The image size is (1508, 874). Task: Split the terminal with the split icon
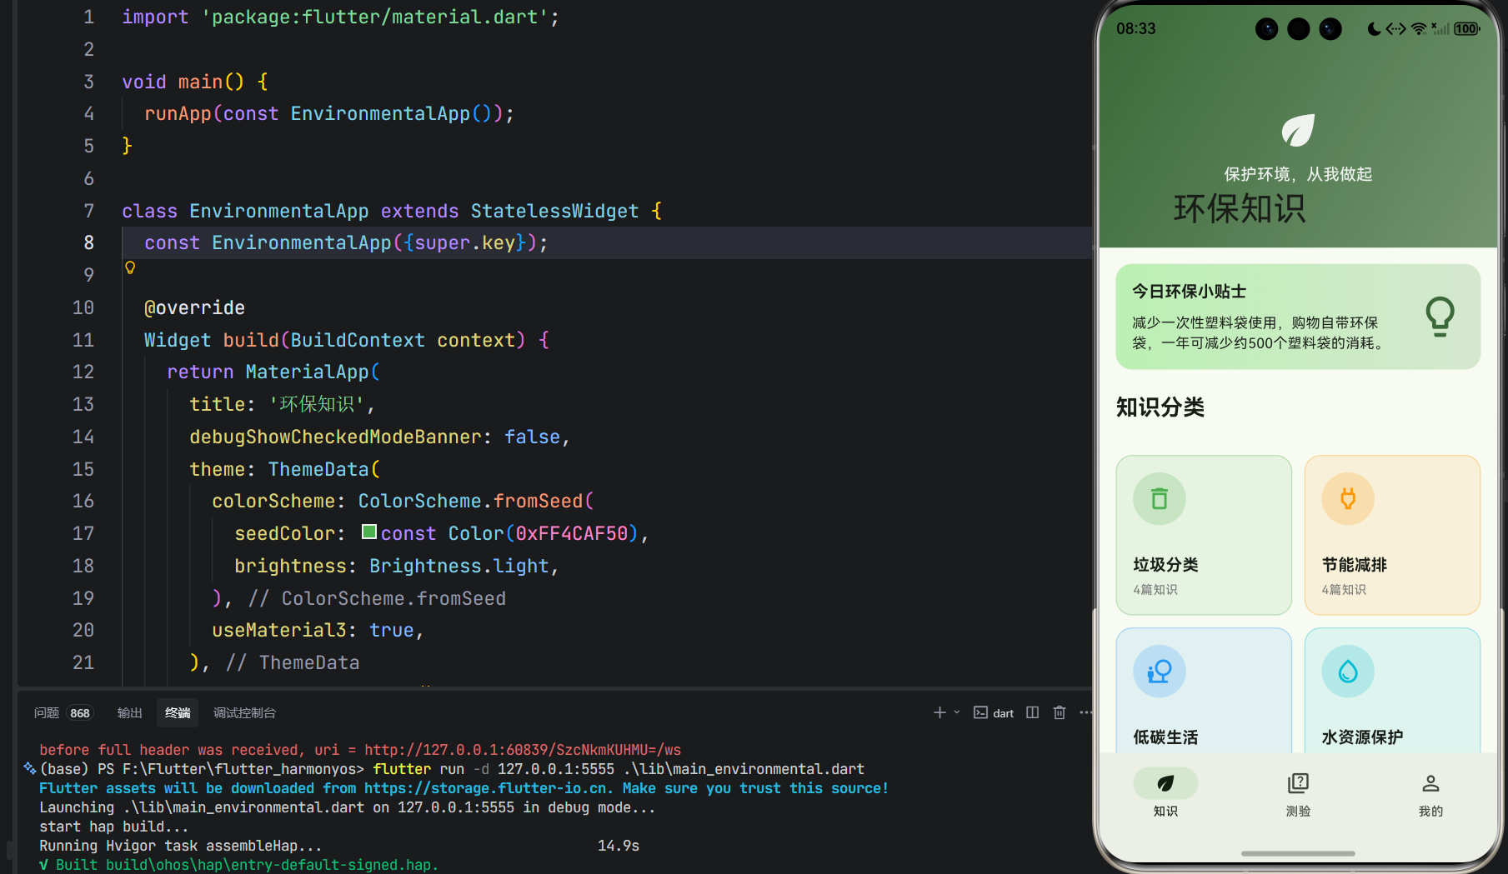(x=1033, y=712)
